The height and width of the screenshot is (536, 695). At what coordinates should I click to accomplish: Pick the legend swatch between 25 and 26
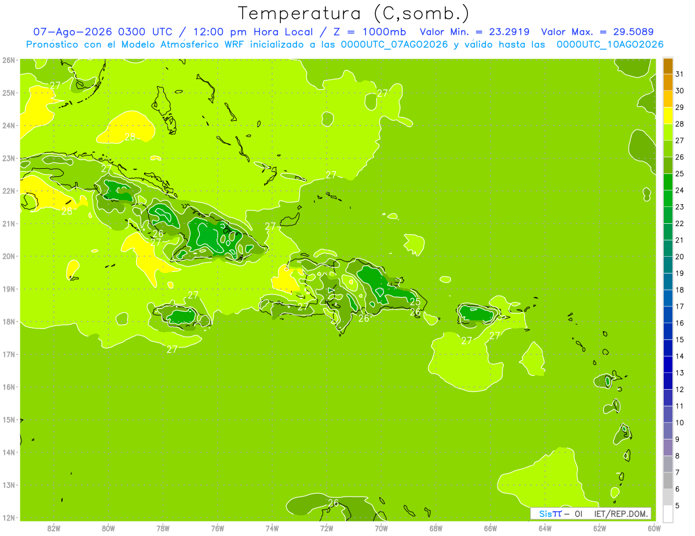pyautogui.click(x=668, y=165)
